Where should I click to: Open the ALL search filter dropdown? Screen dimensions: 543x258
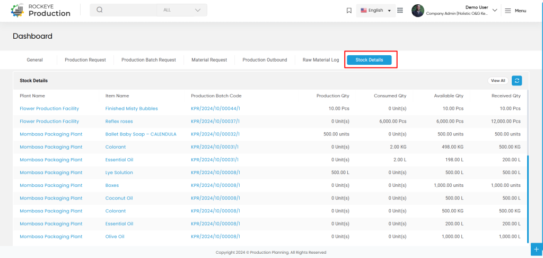point(182,10)
